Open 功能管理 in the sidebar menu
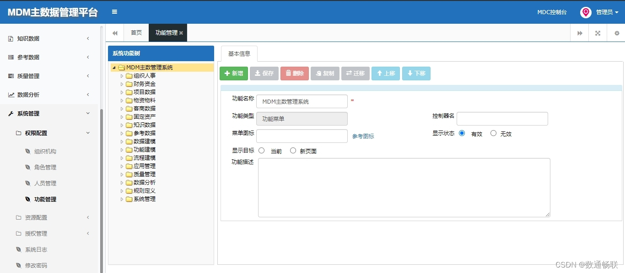Screen dimensions: 625x273 [x=45, y=199]
